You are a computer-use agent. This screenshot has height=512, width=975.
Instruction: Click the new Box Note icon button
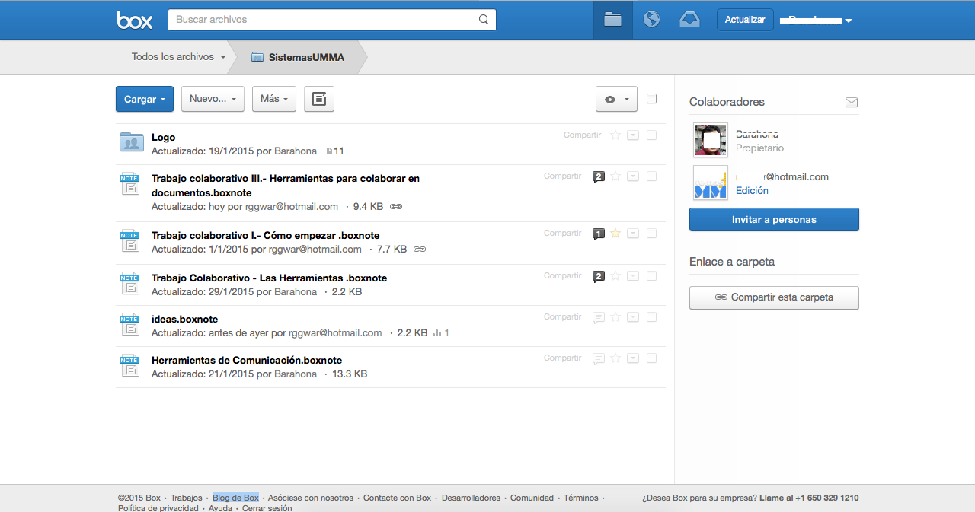(x=319, y=99)
